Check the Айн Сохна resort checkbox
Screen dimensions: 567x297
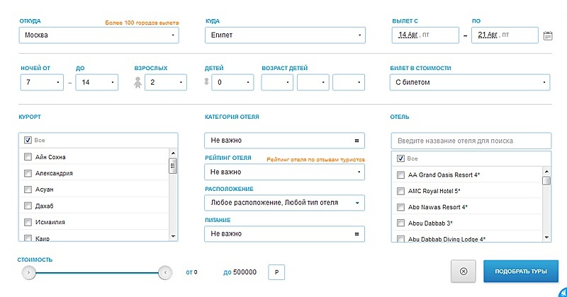pos(28,157)
